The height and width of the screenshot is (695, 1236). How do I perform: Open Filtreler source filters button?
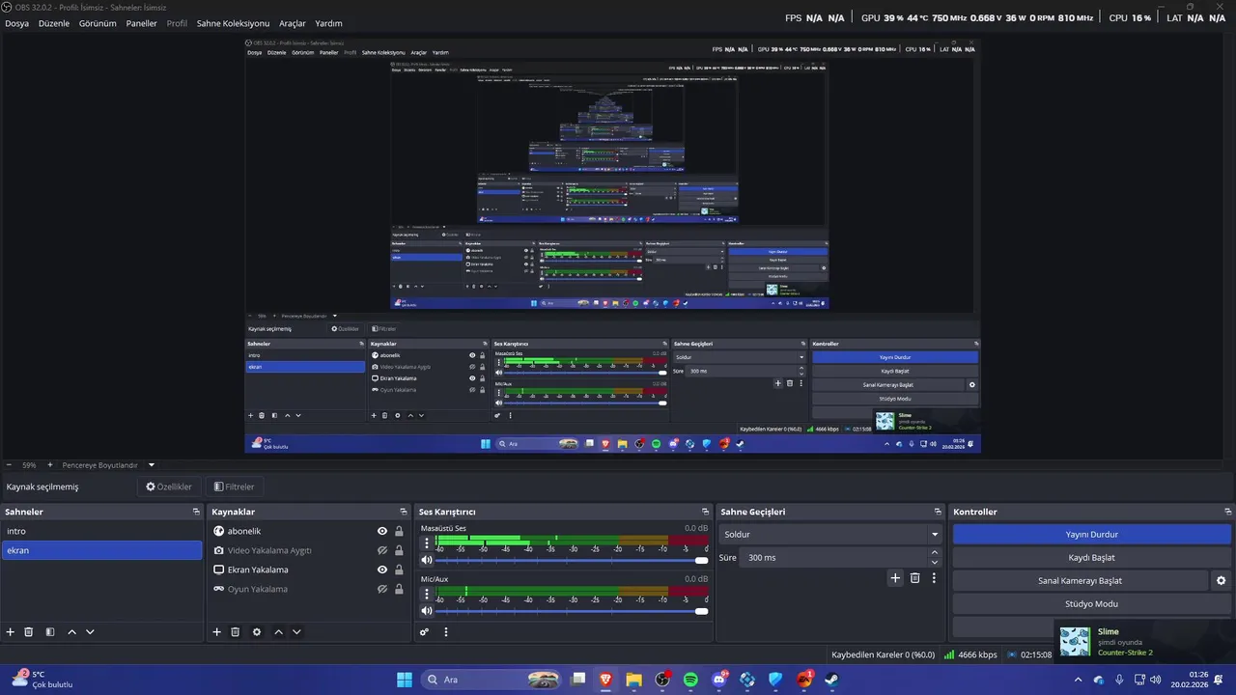(x=235, y=486)
